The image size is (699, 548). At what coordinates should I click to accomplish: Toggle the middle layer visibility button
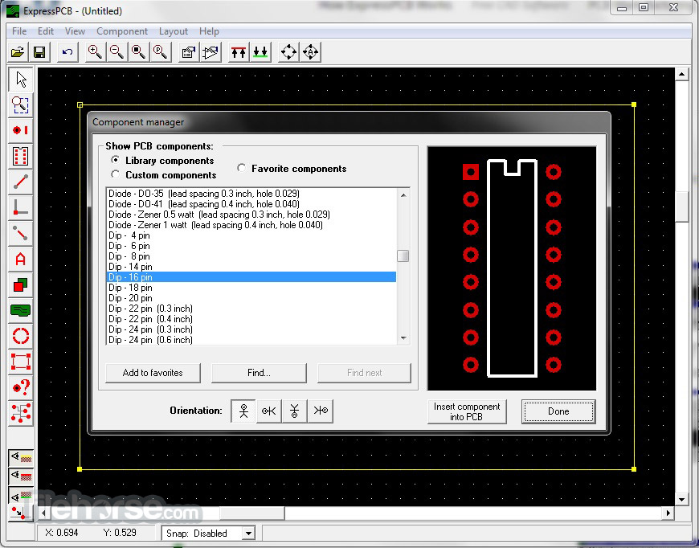(21, 476)
